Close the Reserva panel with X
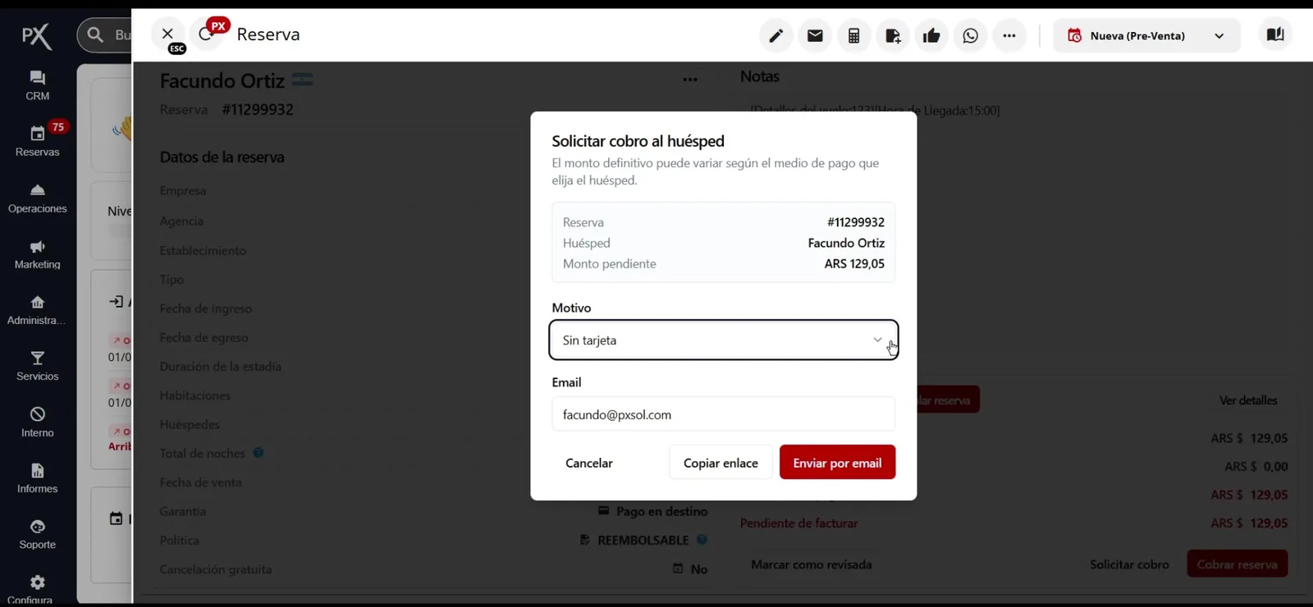Screen dimensions: 1313x607 point(167,34)
